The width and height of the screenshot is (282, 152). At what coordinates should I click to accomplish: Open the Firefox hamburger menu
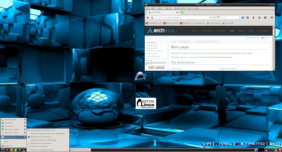[x=272, y=18]
